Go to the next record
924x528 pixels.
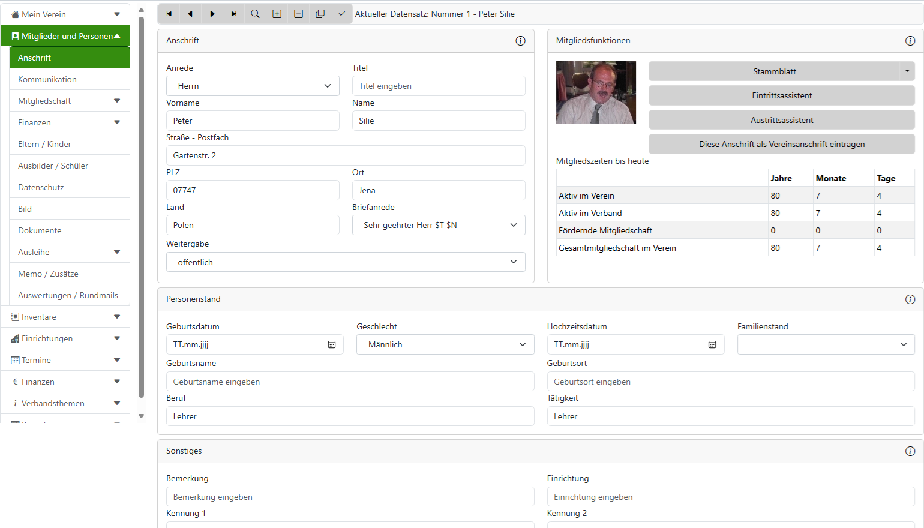(x=212, y=14)
